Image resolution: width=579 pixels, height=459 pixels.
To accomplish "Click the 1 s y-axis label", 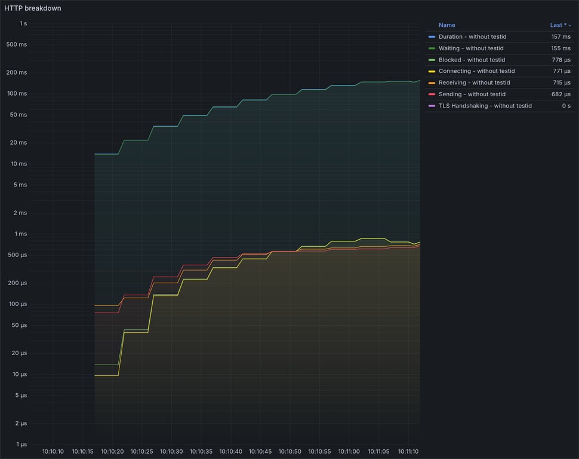I will (x=23, y=23).
